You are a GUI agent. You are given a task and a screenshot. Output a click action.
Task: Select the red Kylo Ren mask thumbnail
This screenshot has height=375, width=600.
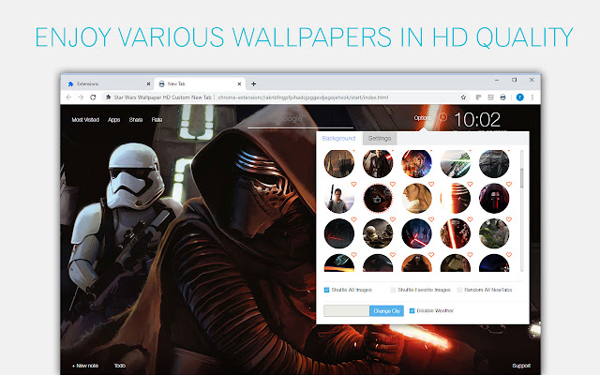(x=494, y=198)
